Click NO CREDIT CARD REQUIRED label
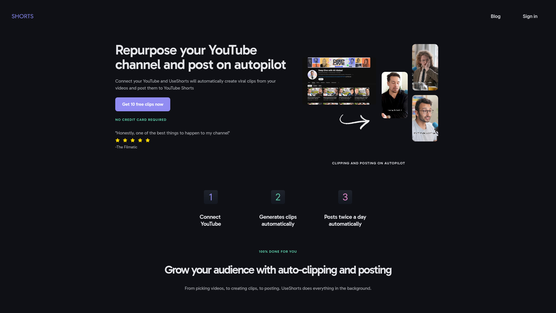The height and width of the screenshot is (313, 556). pyautogui.click(x=140, y=120)
